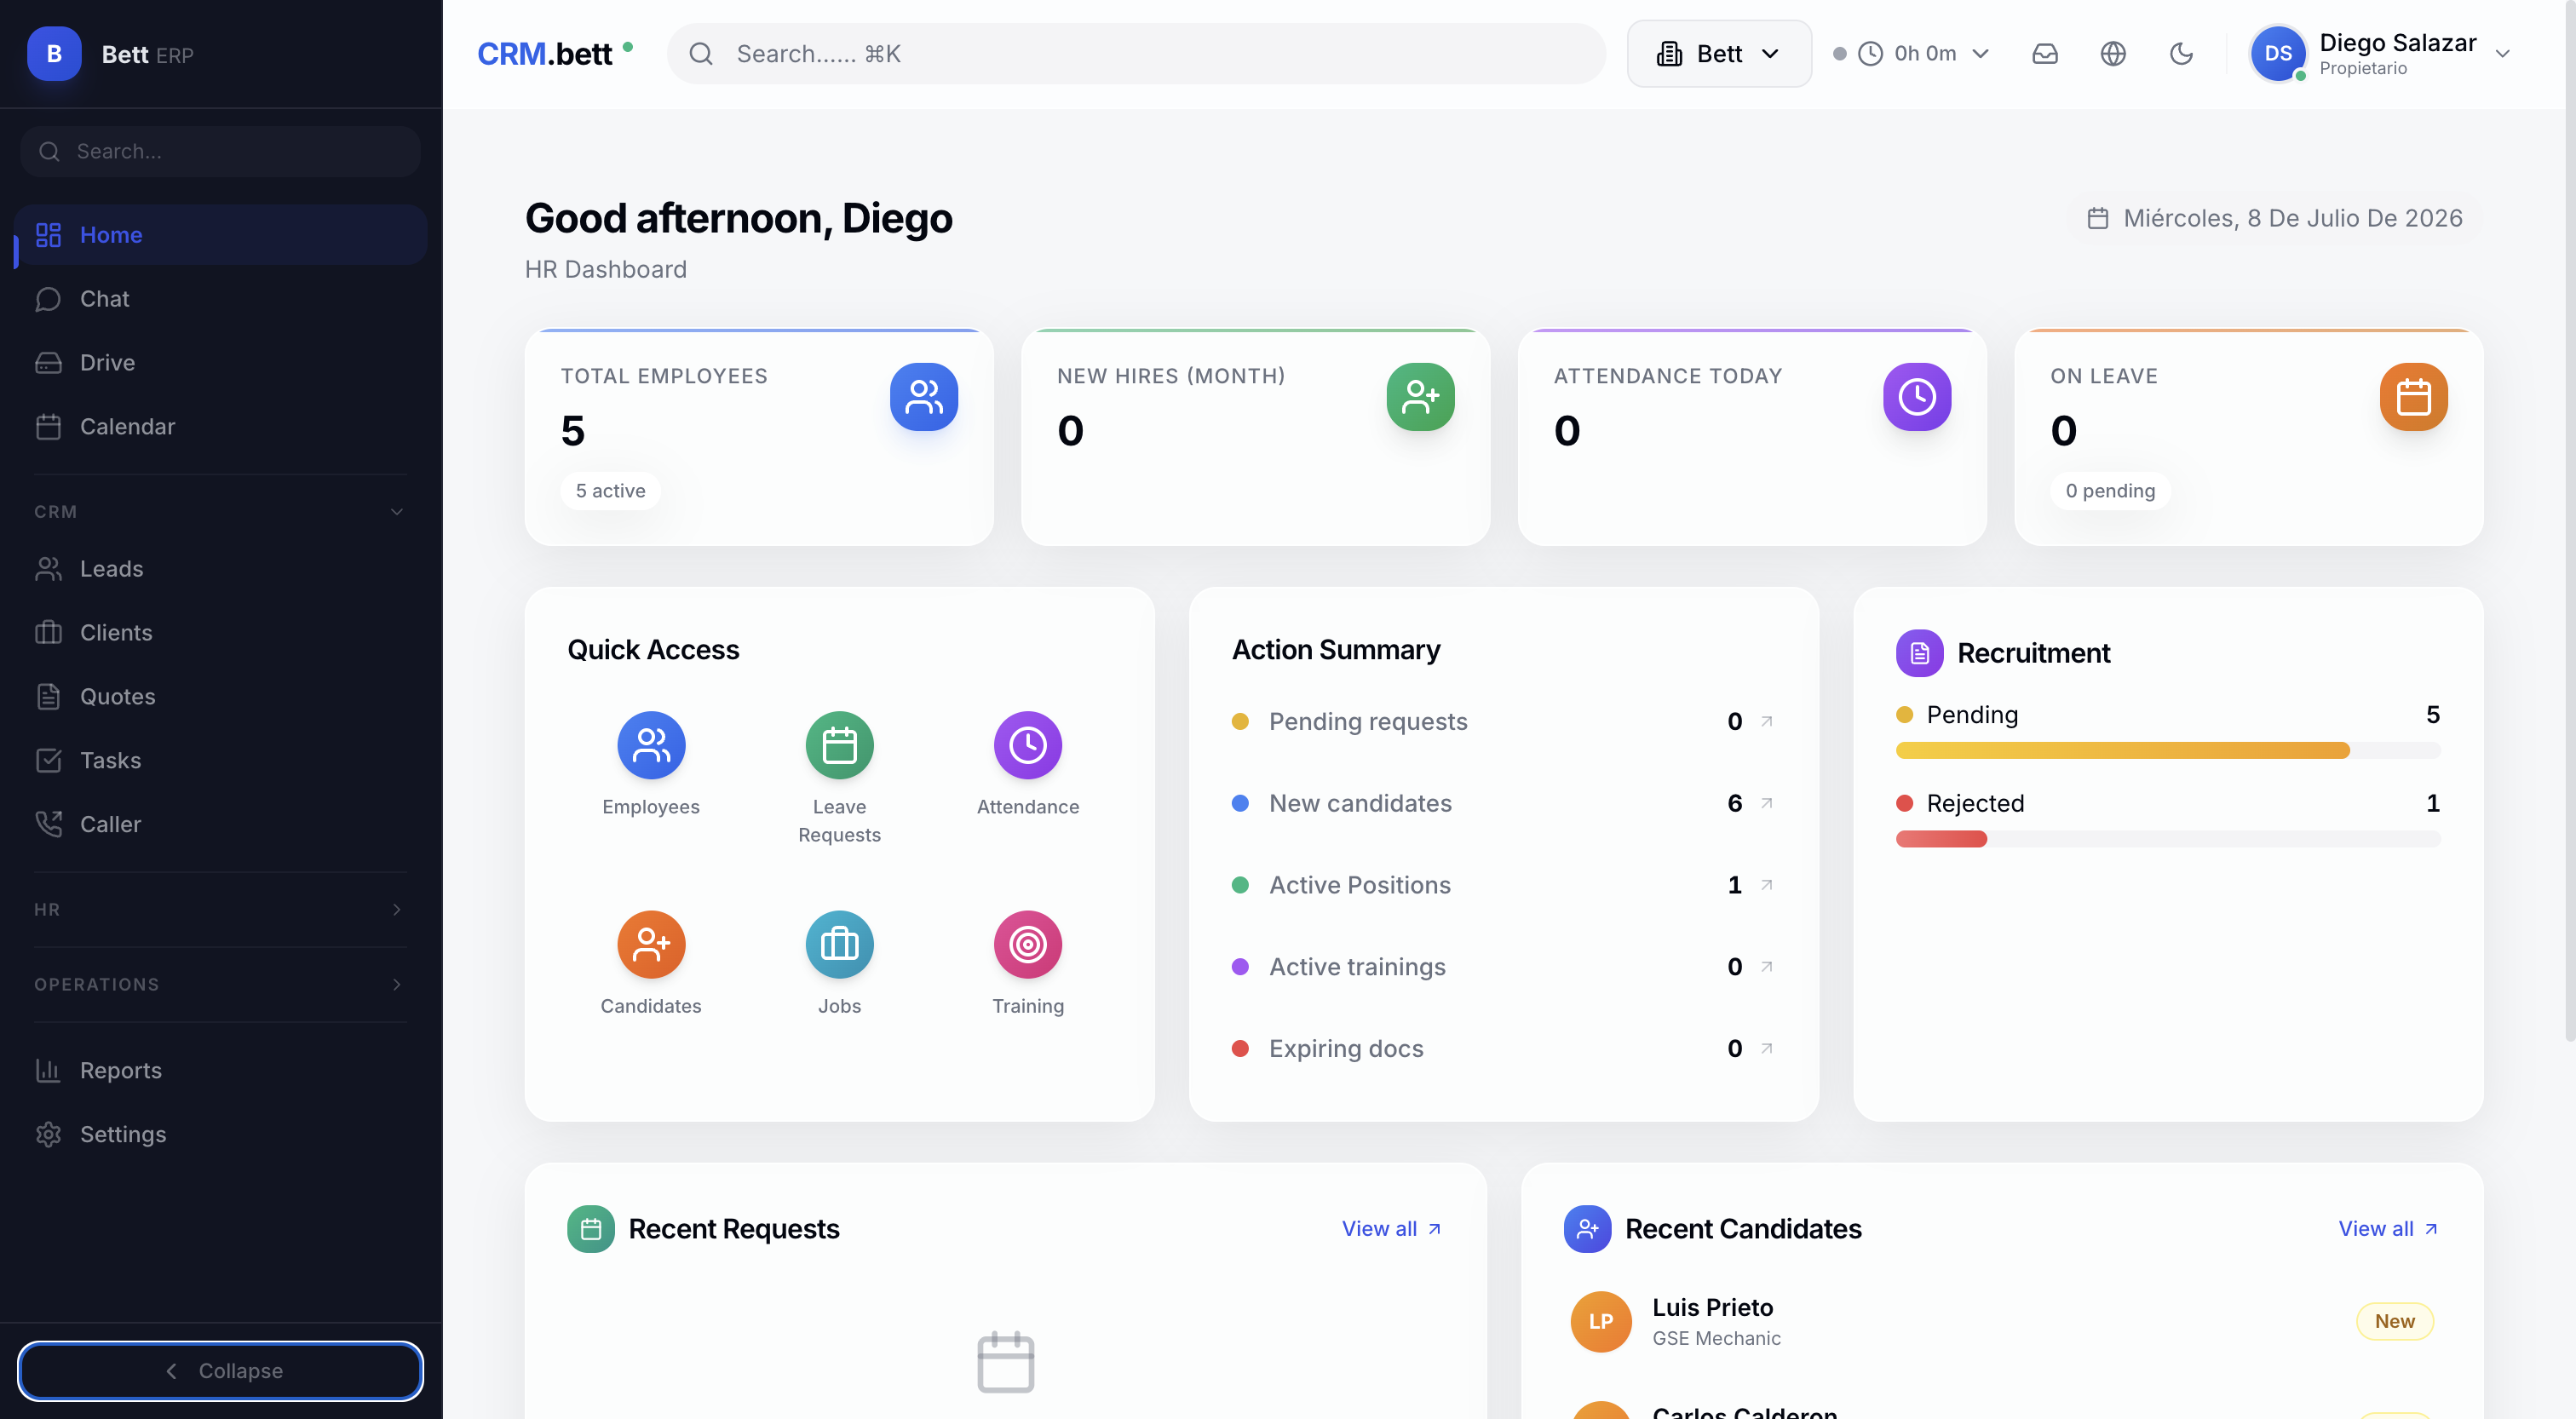Open Leads in sidebar
Screen dimensions: 2576x1419
(221, 569)
